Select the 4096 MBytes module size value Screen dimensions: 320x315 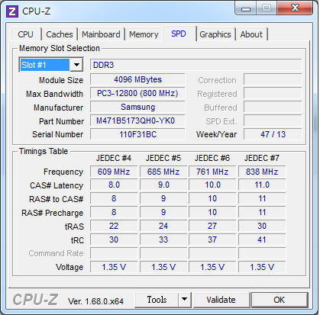pyautogui.click(x=137, y=79)
